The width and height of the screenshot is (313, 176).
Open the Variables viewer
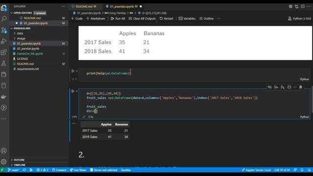pyautogui.click(x=187, y=19)
